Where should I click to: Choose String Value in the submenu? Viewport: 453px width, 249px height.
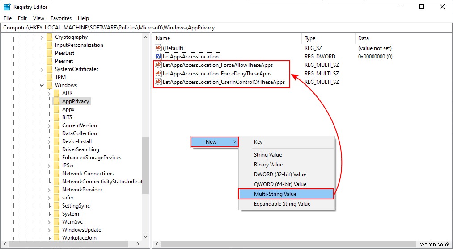(x=268, y=155)
